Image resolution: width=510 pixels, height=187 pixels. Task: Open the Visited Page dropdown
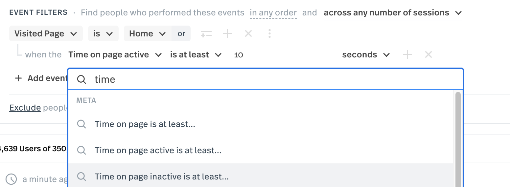click(x=45, y=33)
